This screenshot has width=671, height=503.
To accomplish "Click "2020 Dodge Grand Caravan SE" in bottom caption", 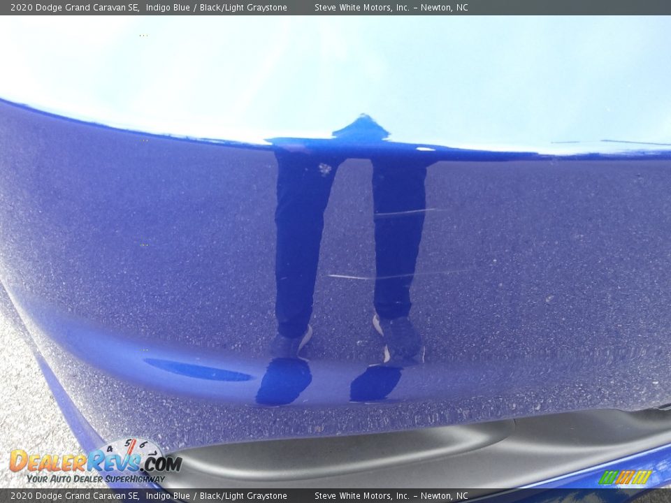I will tap(74, 496).
